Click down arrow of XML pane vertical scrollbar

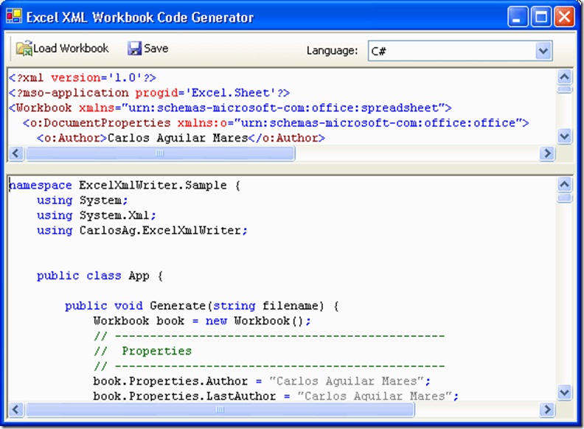pyautogui.click(x=565, y=136)
